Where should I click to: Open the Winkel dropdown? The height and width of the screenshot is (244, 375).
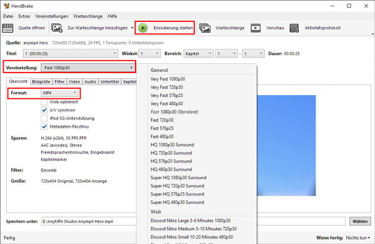pos(150,53)
